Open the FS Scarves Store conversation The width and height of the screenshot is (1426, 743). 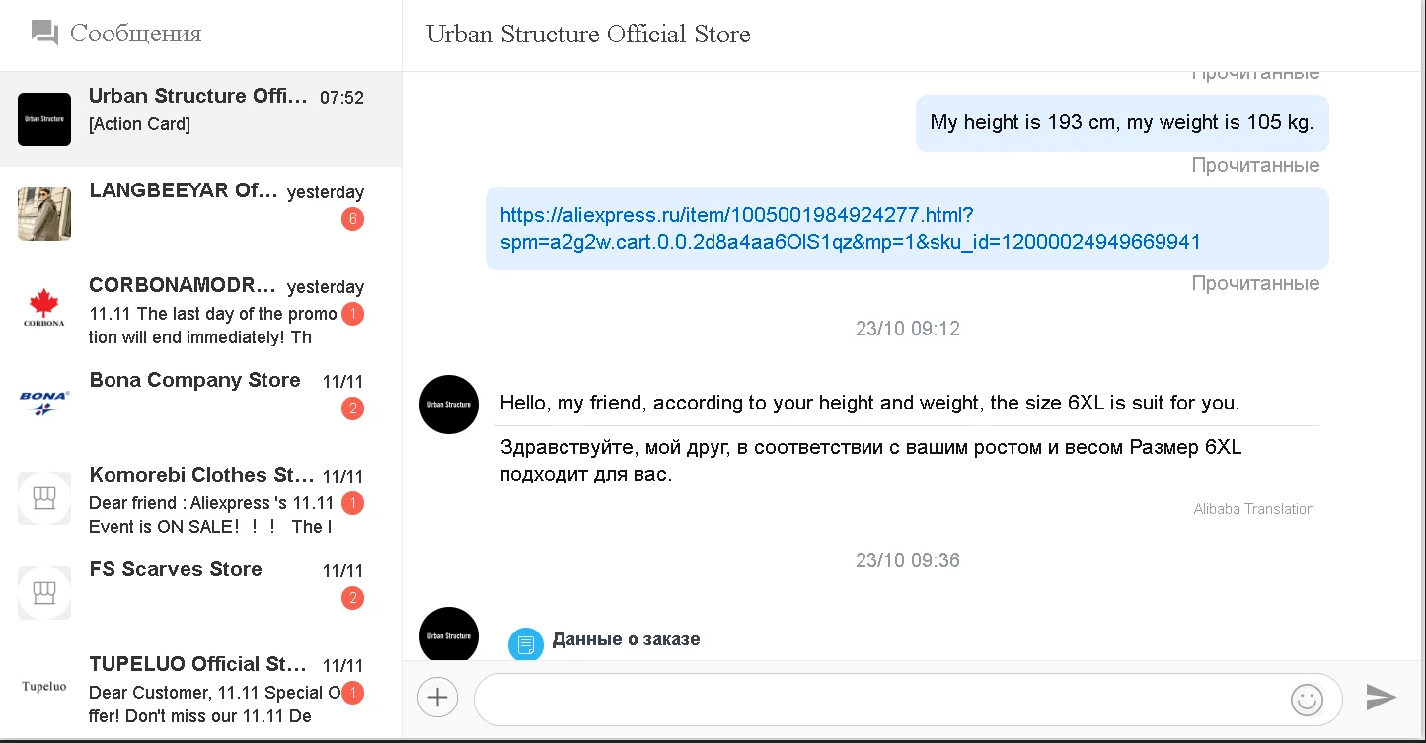(x=200, y=593)
